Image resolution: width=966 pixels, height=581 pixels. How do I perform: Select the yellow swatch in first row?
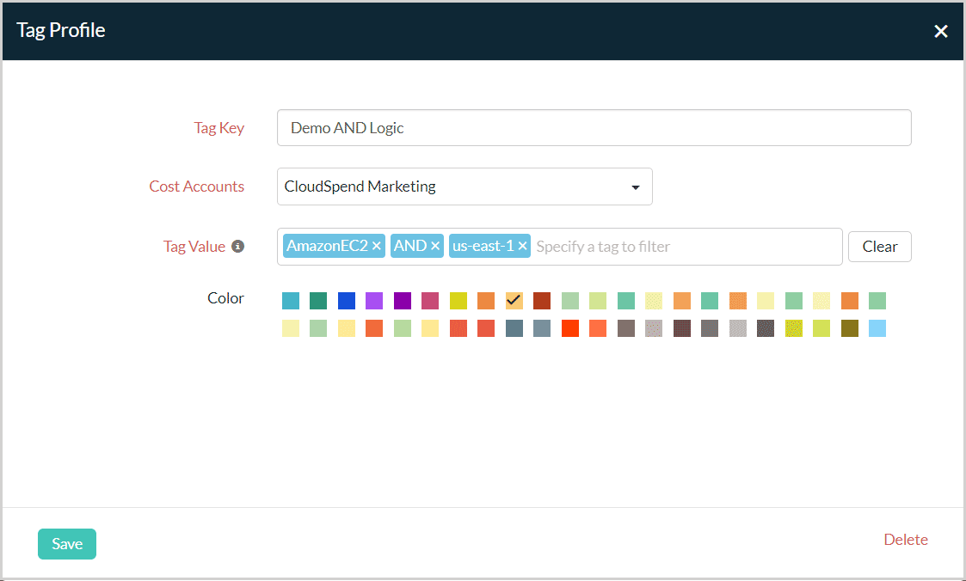(x=458, y=301)
